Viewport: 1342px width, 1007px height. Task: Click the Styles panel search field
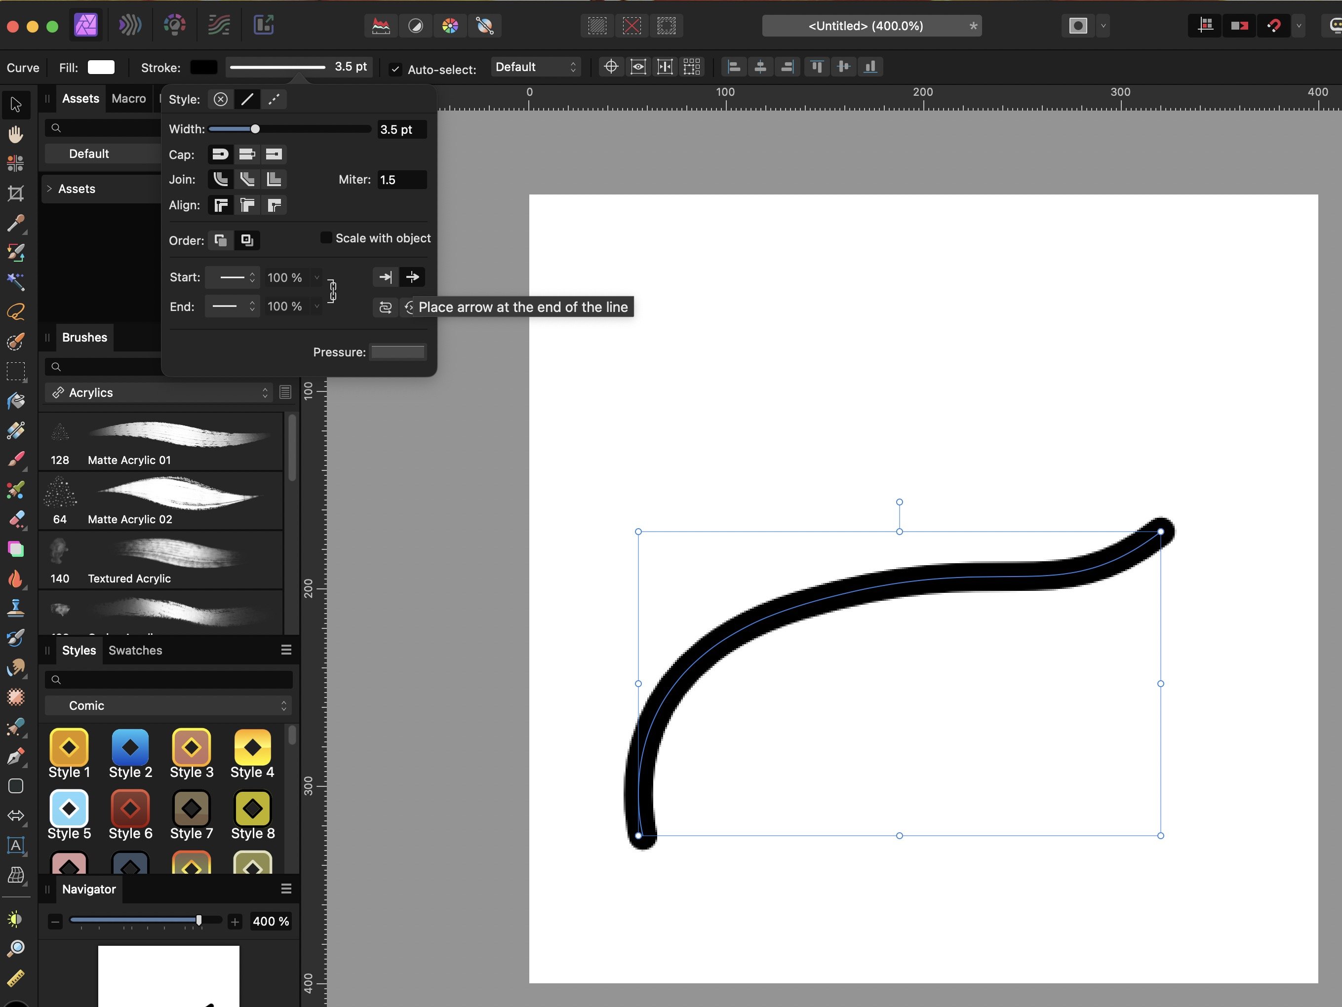click(169, 679)
